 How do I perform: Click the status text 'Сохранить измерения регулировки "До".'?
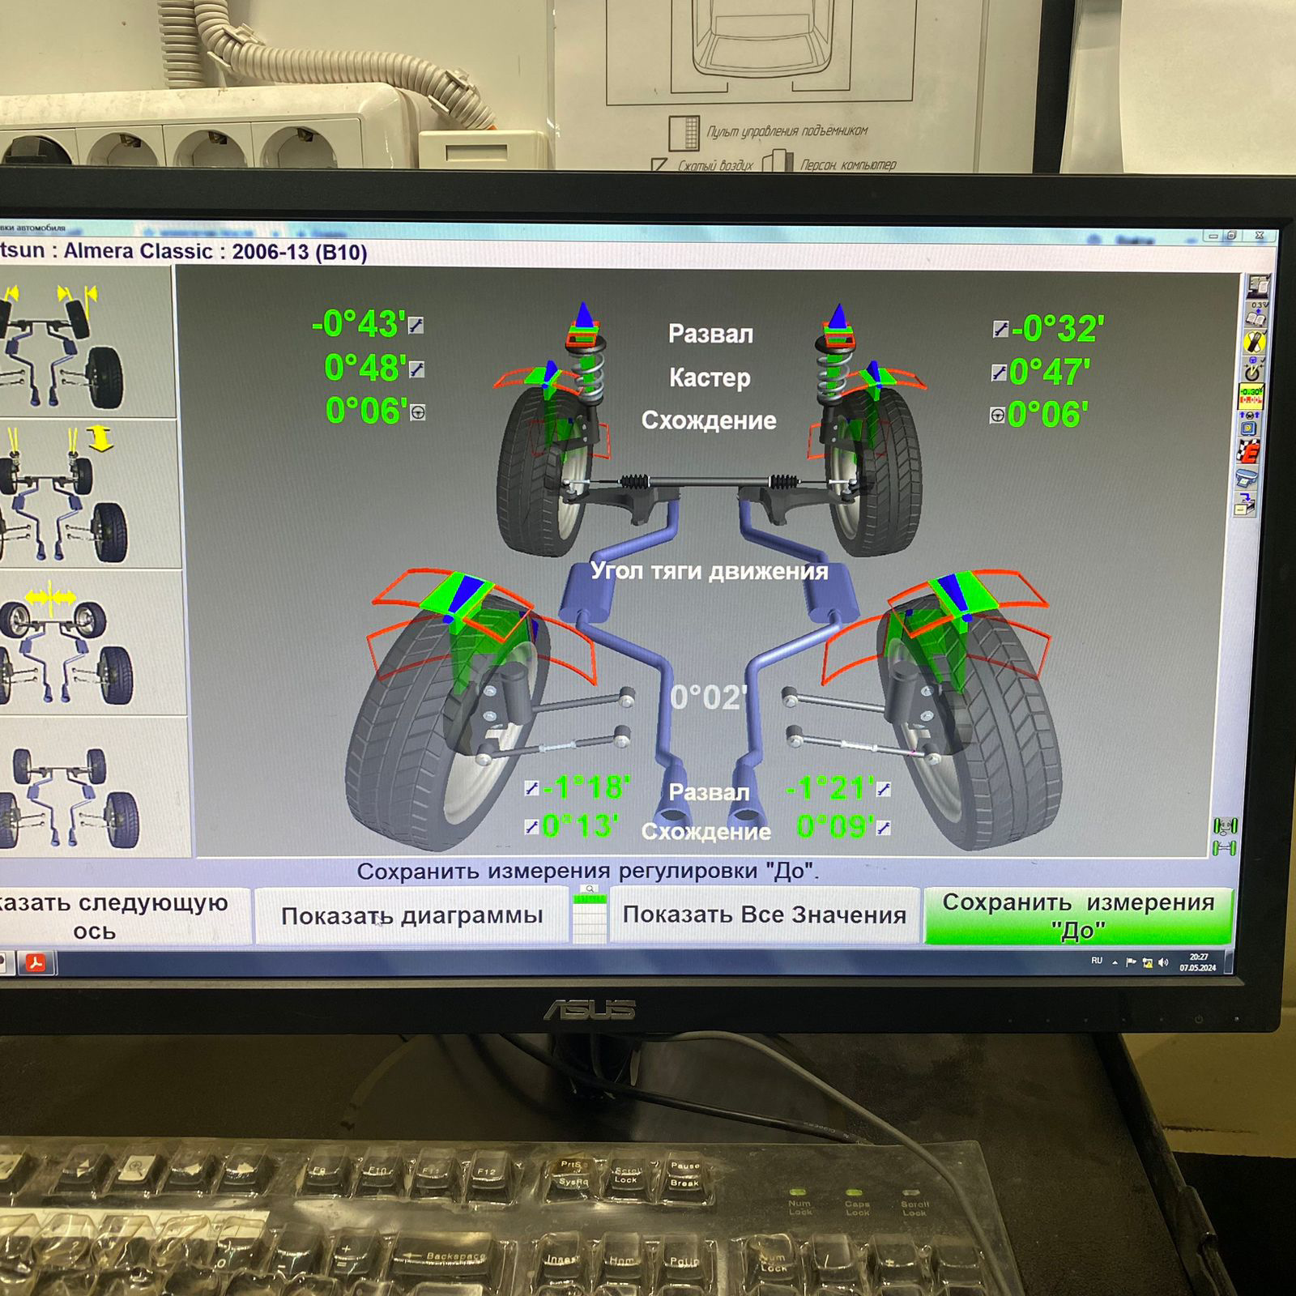click(x=588, y=872)
